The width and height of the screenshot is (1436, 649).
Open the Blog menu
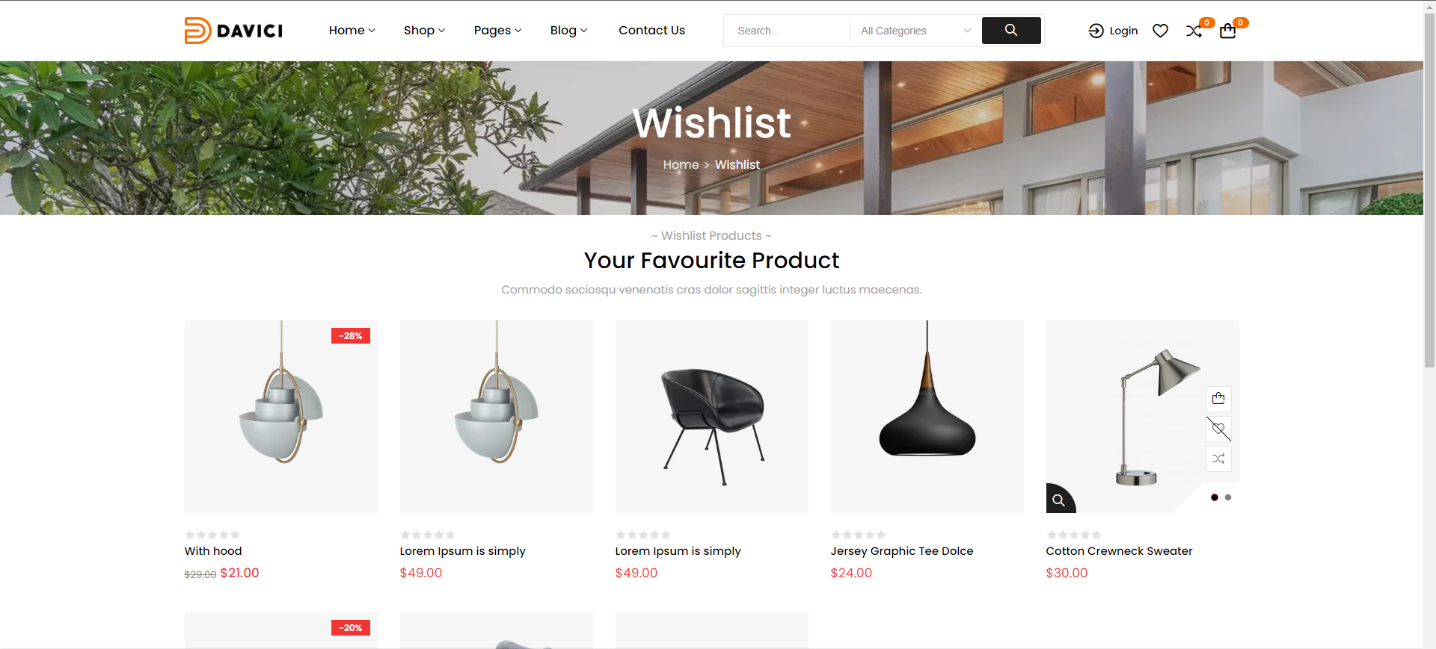[x=568, y=31]
